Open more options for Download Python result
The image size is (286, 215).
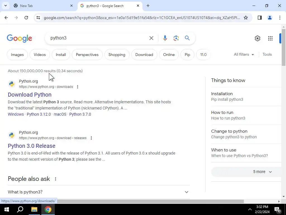click(x=78, y=87)
